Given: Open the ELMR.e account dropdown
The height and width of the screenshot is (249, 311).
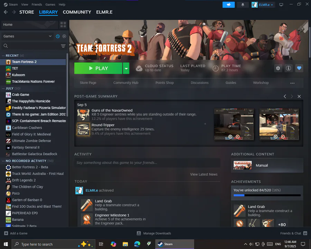Looking at the screenshot, I should pyautogui.click(x=263, y=5).
